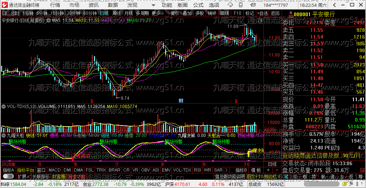The image size is (366, 188).
Task: Click the account number 184****7797
Action: [x=276, y=5]
